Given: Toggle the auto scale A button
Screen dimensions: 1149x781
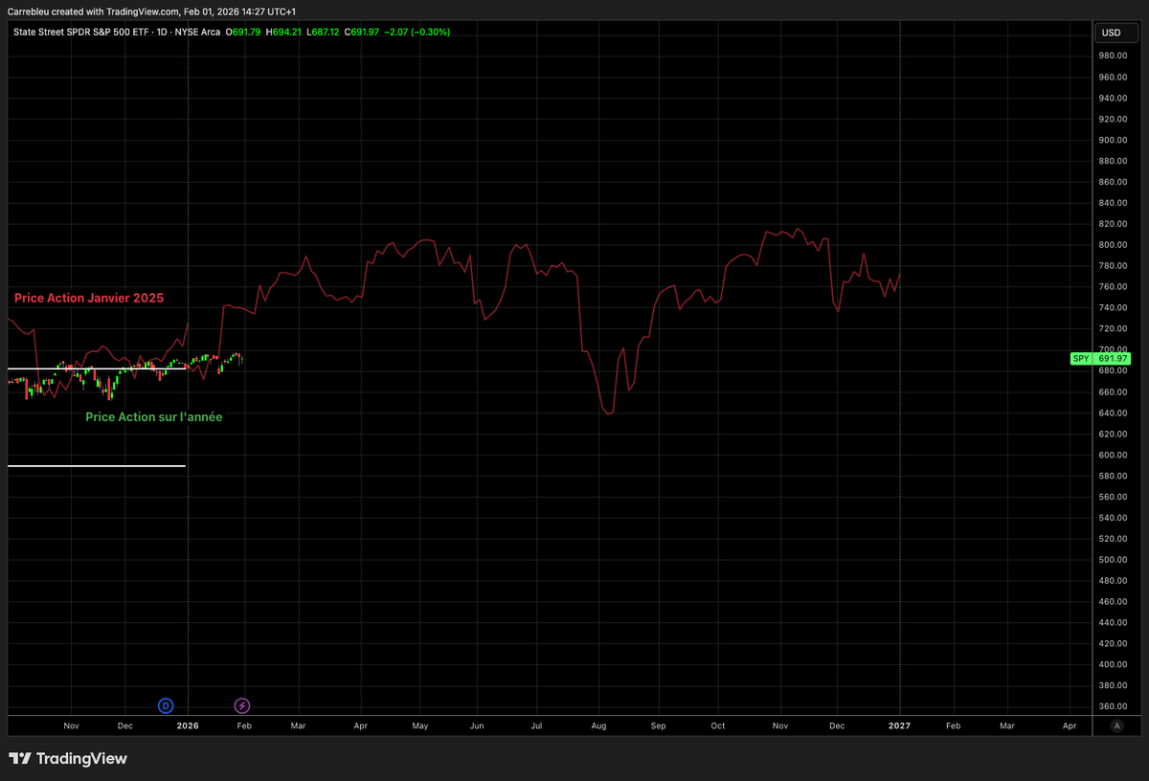Looking at the screenshot, I should (x=1116, y=725).
